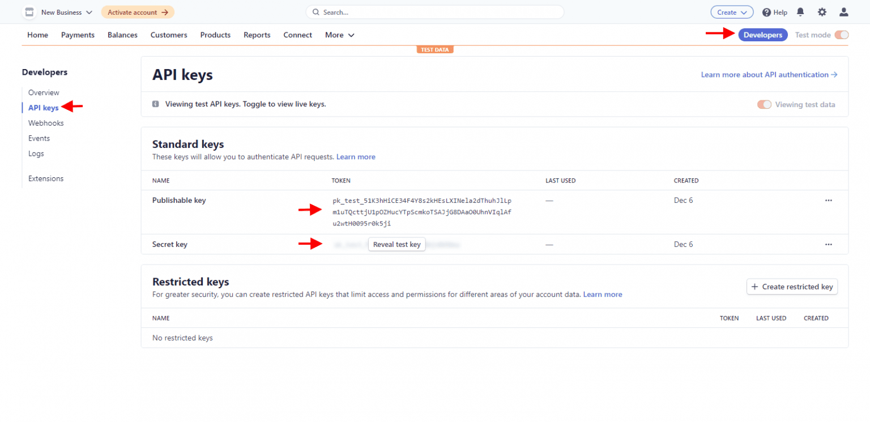Create a new restricted key
Image resolution: width=870 pixels, height=422 pixels.
[x=792, y=287]
